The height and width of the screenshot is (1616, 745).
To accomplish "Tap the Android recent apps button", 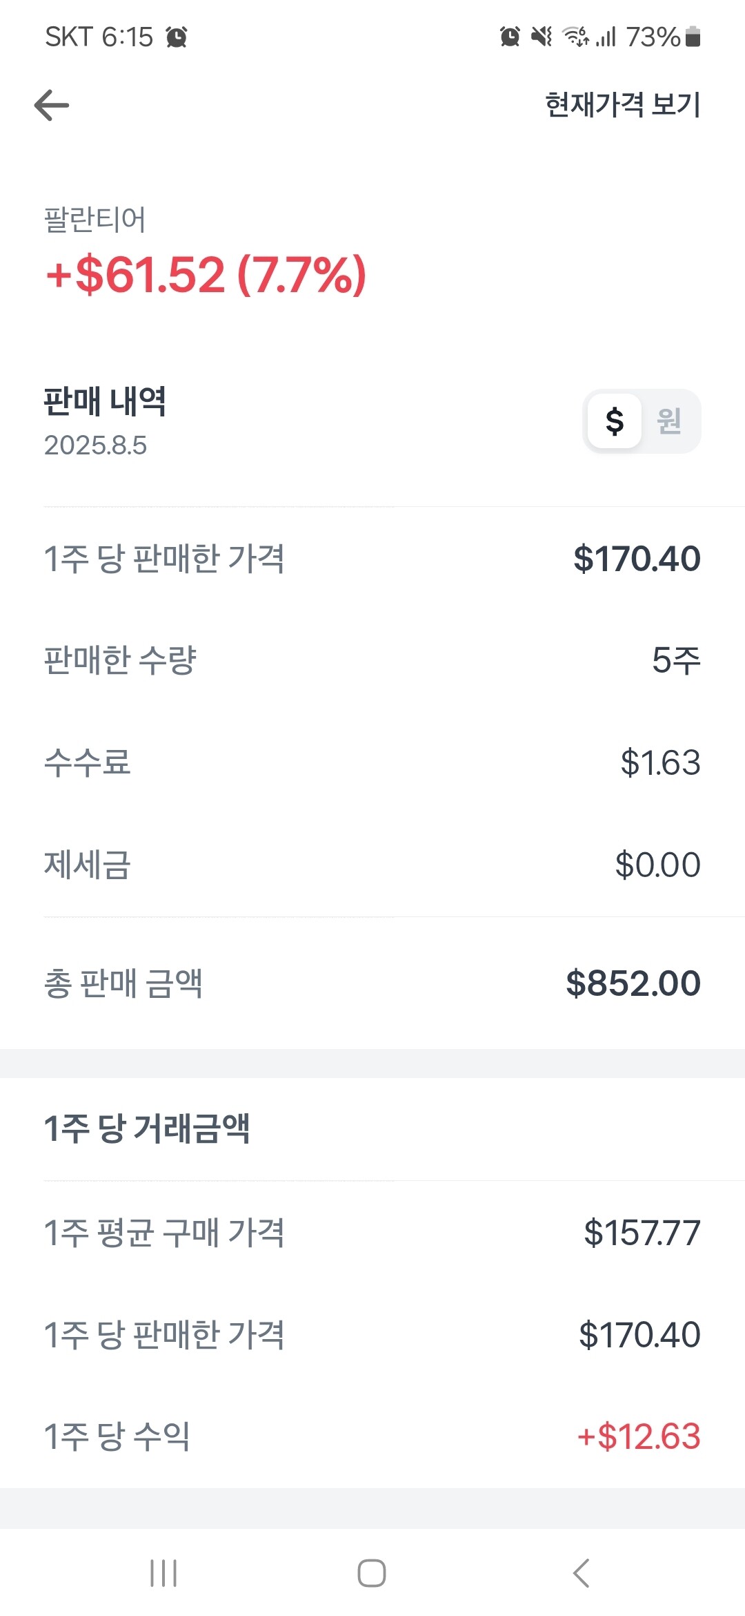I will 163,1573.
